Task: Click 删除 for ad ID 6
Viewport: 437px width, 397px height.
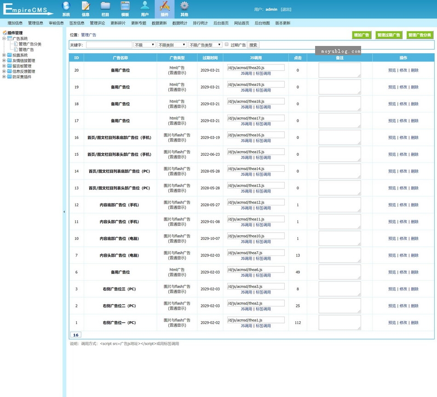Action: 415,272
